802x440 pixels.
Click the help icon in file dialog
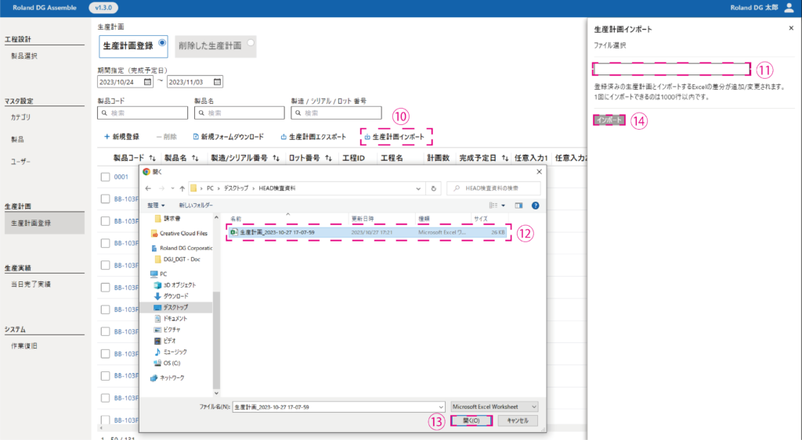(536, 206)
